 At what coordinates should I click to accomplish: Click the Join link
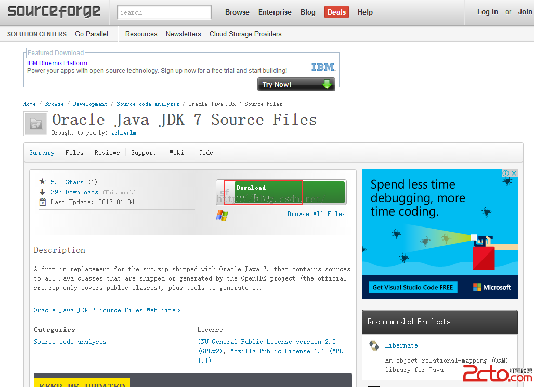525,12
